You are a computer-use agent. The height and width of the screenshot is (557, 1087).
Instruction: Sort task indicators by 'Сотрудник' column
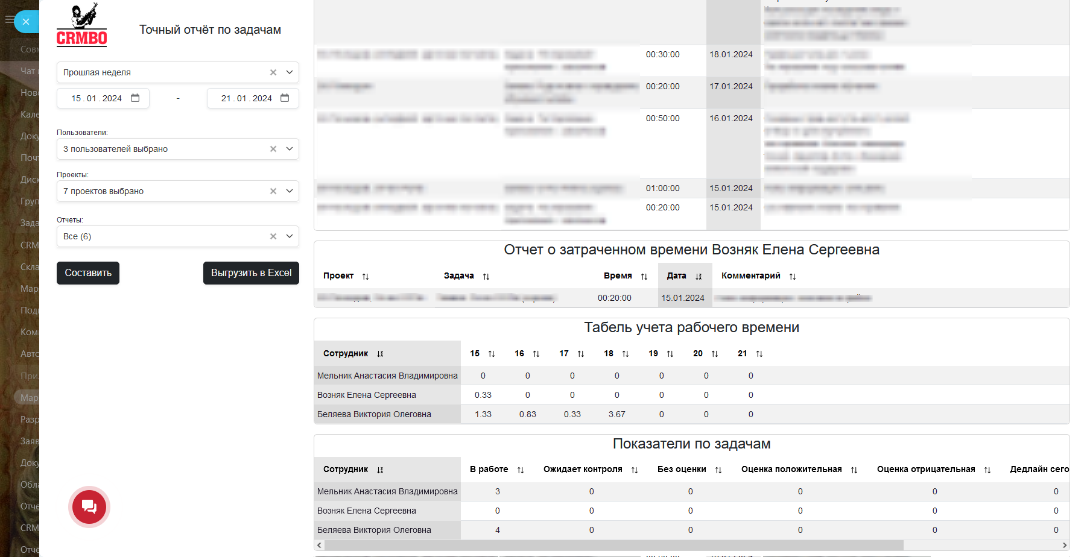[x=380, y=470]
